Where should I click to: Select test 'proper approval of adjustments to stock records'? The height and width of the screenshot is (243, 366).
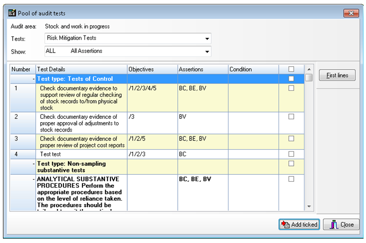pyautogui.click(x=81, y=123)
